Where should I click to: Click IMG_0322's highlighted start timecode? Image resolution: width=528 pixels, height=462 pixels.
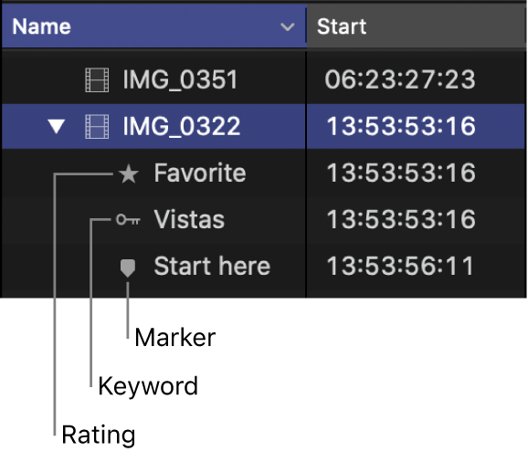coord(401,127)
